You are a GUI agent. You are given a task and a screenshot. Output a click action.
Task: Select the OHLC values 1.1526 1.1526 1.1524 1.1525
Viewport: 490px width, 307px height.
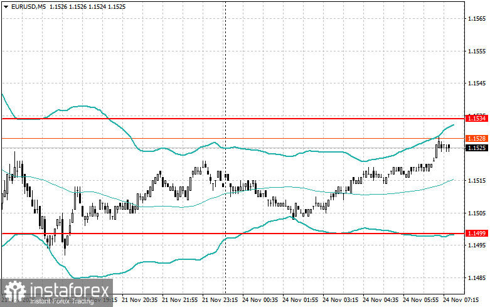pyautogui.click(x=87, y=6)
